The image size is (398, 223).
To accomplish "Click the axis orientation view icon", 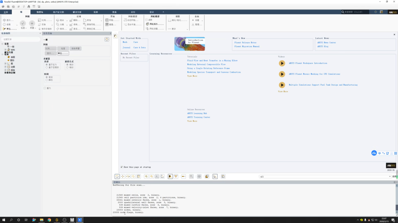I will tap(157, 176).
